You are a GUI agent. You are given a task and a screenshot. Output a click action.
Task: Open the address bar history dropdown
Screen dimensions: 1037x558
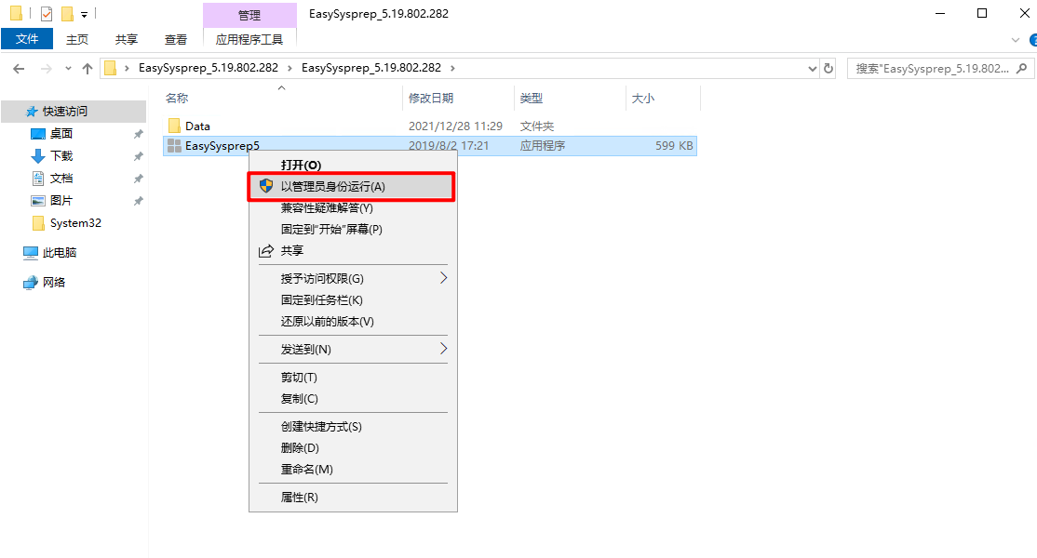[x=812, y=69]
